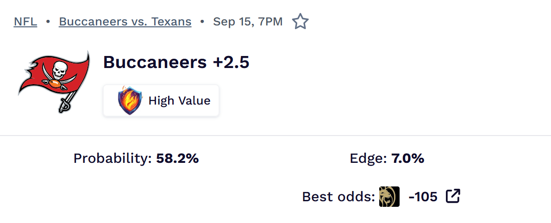Click the flaming shield High Value icon
Image resolution: width=551 pixels, height=223 pixels.
(x=130, y=100)
